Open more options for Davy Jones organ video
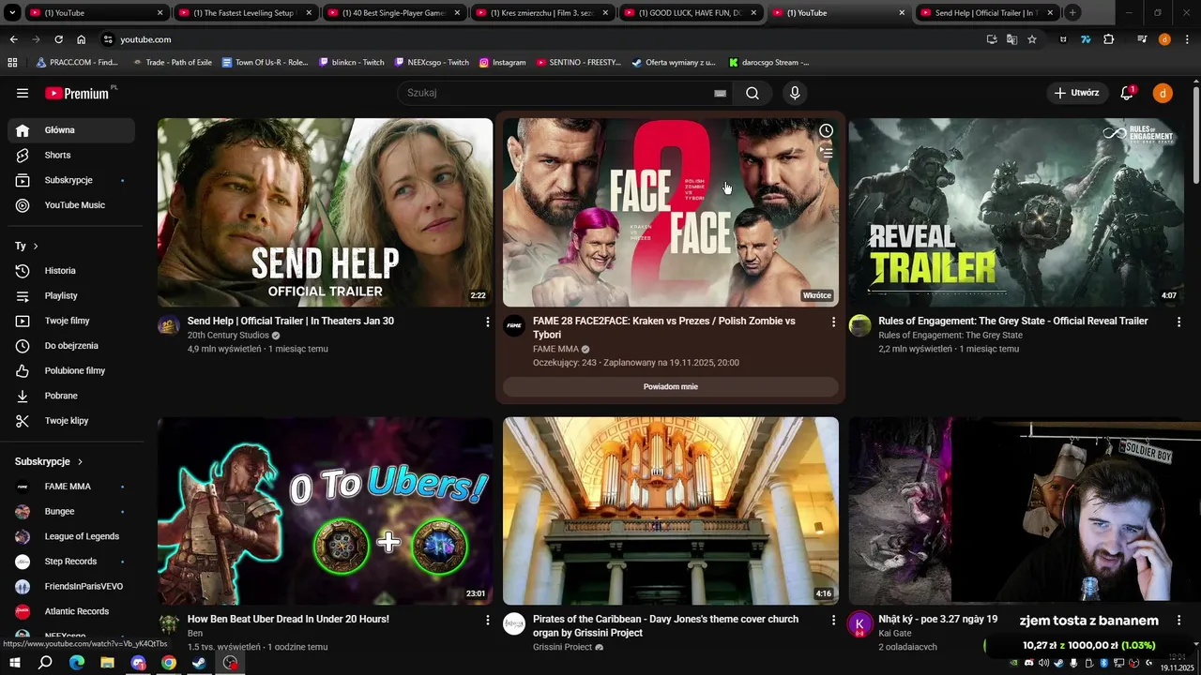This screenshot has width=1201, height=675. (833, 620)
